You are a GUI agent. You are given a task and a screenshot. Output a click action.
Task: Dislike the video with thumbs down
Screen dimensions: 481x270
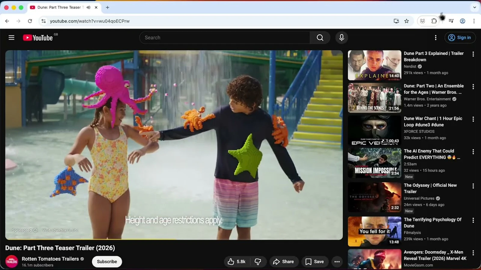(x=258, y=262)
